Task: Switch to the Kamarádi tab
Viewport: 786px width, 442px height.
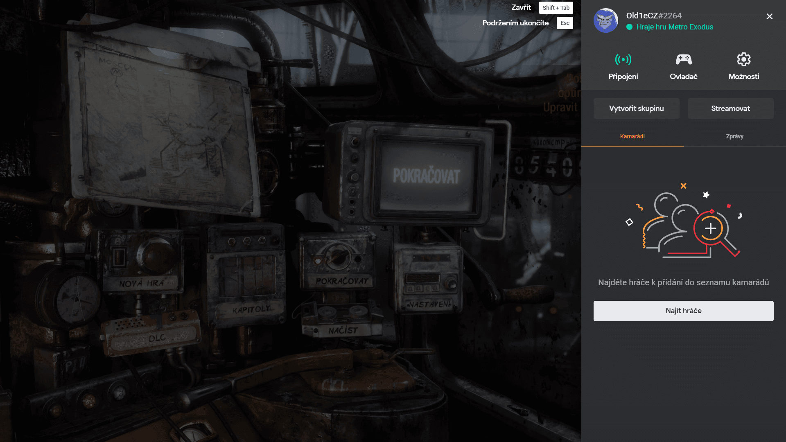Action: click(632, 136)
